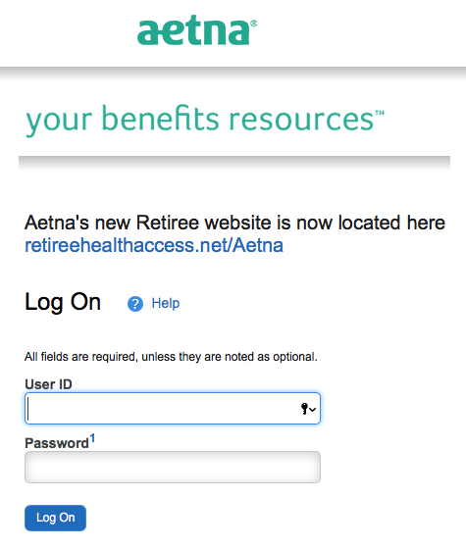Click the Log On page heading
Screen dimensions: 466x549
click(x=63, y=302)
